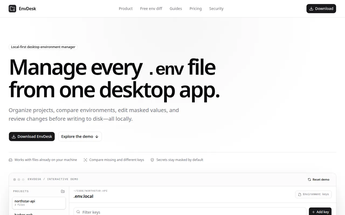Open the Environment keys button

click(x=313, y=194)
